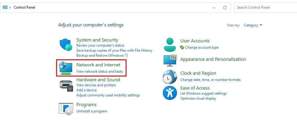
Task: Open View network status and tasks
Action: [x=99, y=71]
